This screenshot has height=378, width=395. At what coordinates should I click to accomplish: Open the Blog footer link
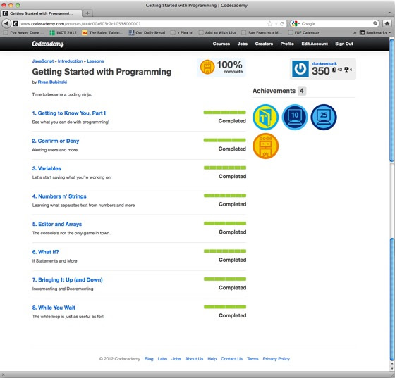pos(149,359)
